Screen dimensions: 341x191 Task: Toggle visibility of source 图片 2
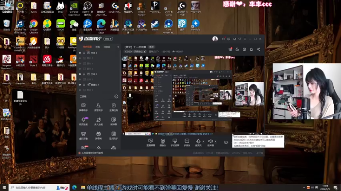pyautogui.click(x=80, y=90)
